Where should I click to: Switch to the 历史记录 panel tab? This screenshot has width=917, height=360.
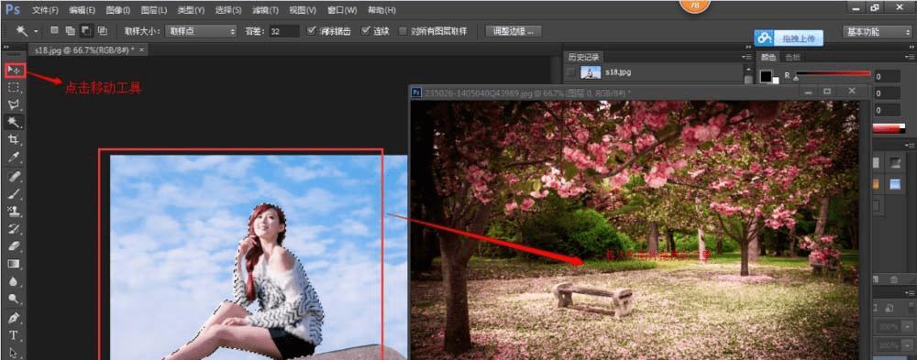(x=583, y=57)
